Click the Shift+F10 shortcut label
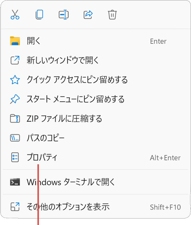This screenshot has height=225, width=191. pyautogui.click(x=165, y=207)
